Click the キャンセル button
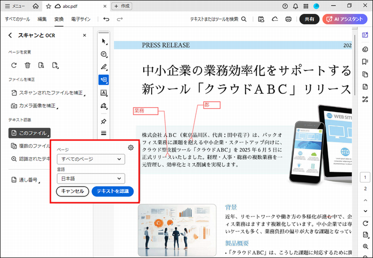This screenshot has height=258, width=373. (73, 192)
